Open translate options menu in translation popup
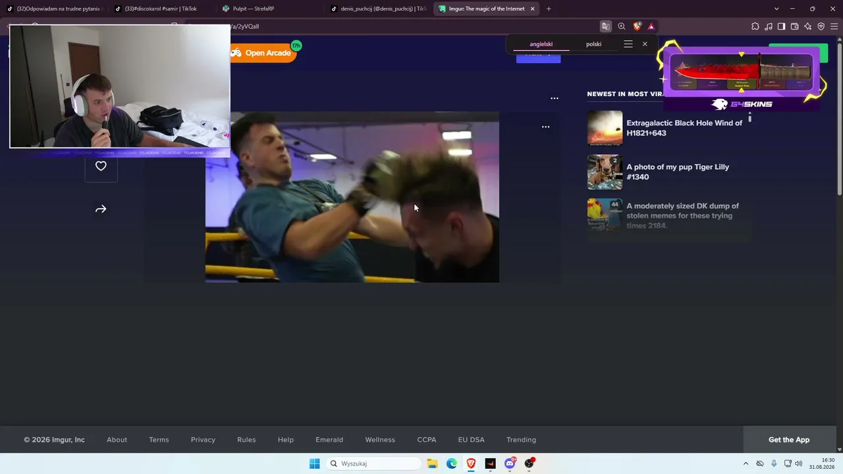This screenshot has height=474, width=843. [x=628, y=44]
